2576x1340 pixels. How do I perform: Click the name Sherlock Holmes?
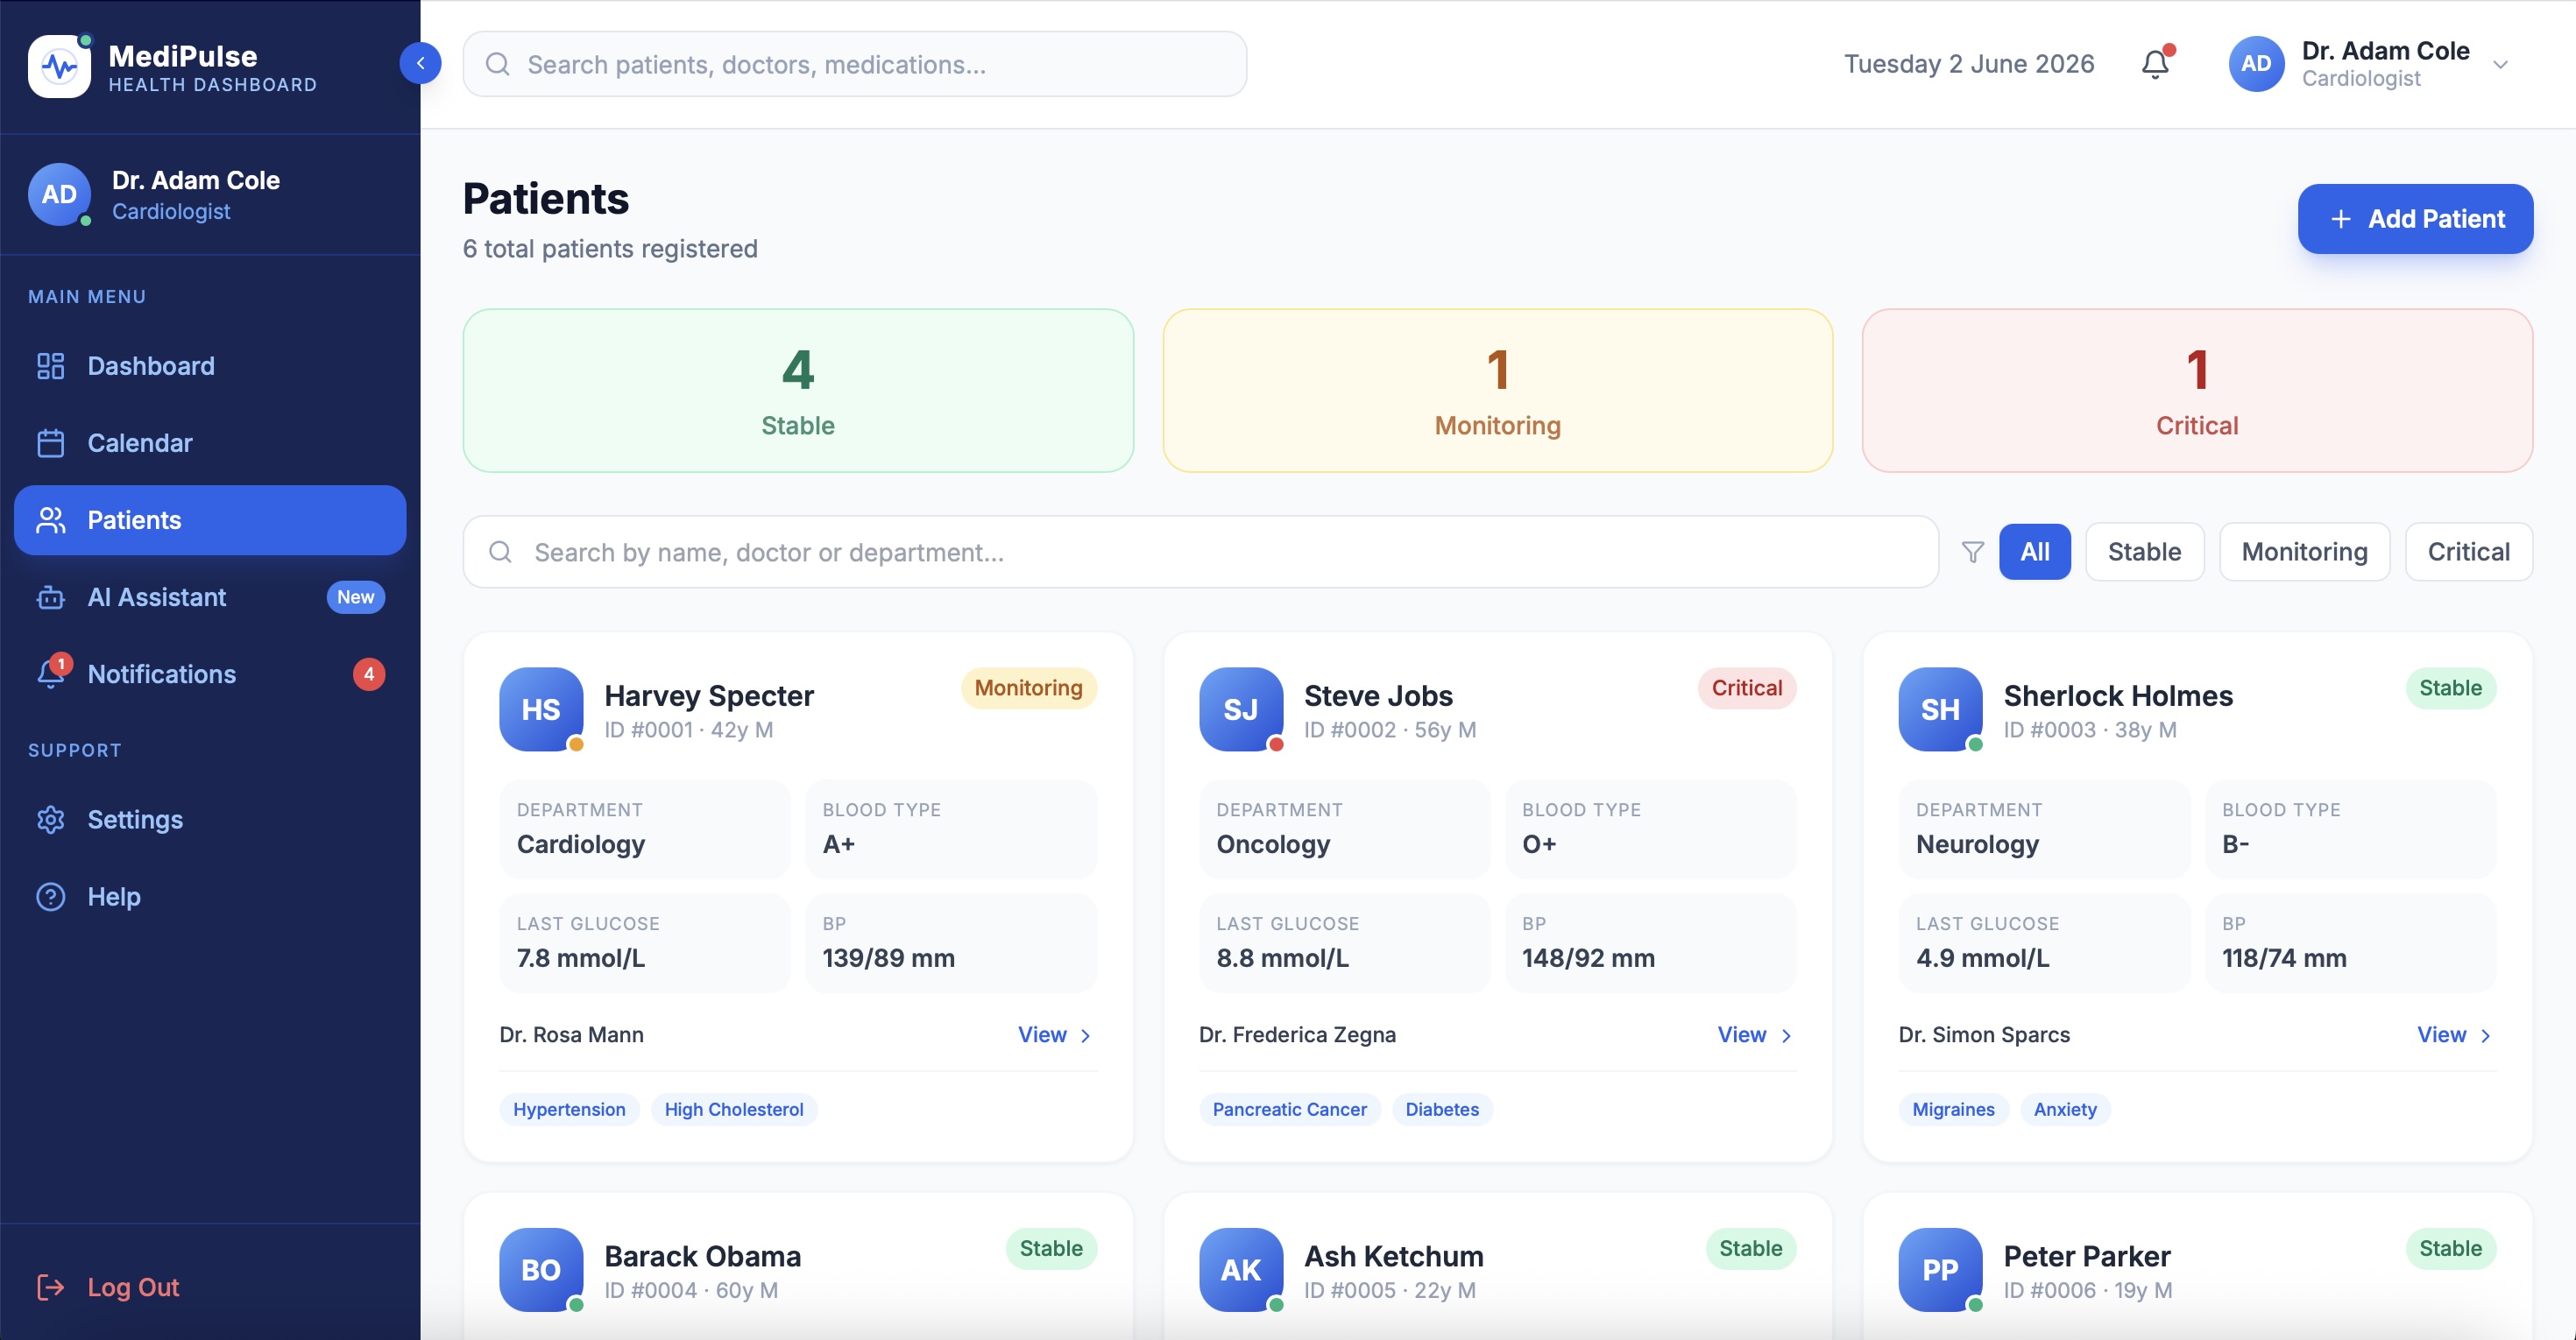(2118, 695)
